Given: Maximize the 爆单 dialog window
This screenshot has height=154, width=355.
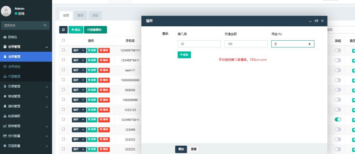Looking at the screenshot, I should click(316, 21).
